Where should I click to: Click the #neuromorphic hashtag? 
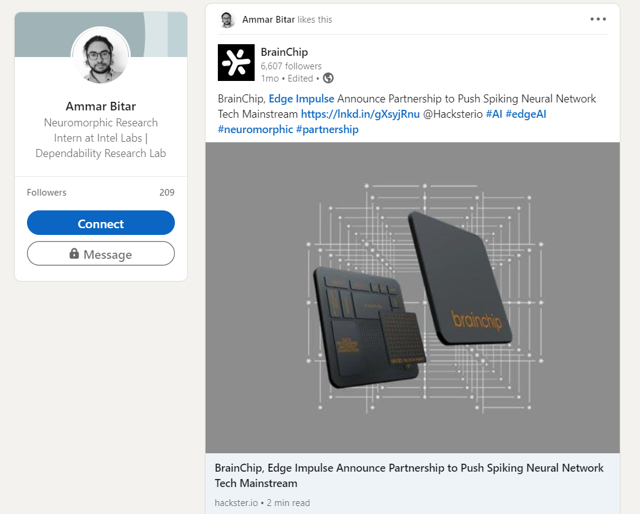tap(255, 129)
